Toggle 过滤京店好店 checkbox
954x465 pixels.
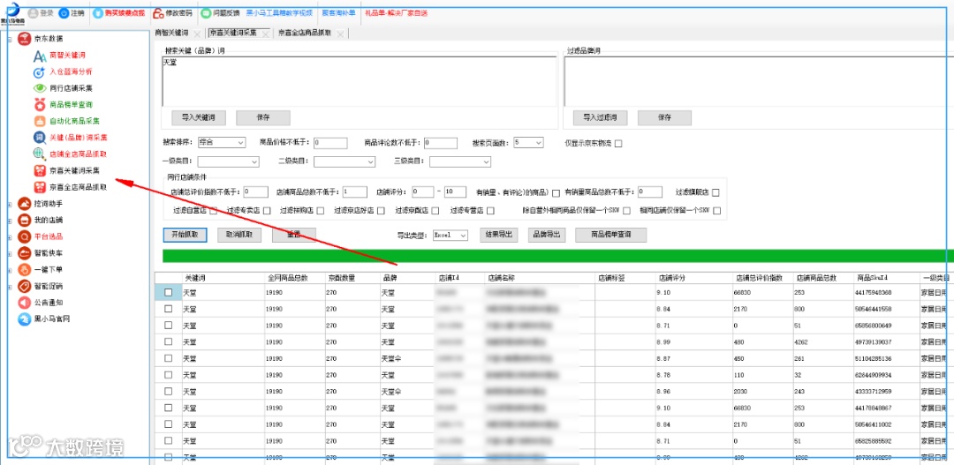click(x=381, y=212)
